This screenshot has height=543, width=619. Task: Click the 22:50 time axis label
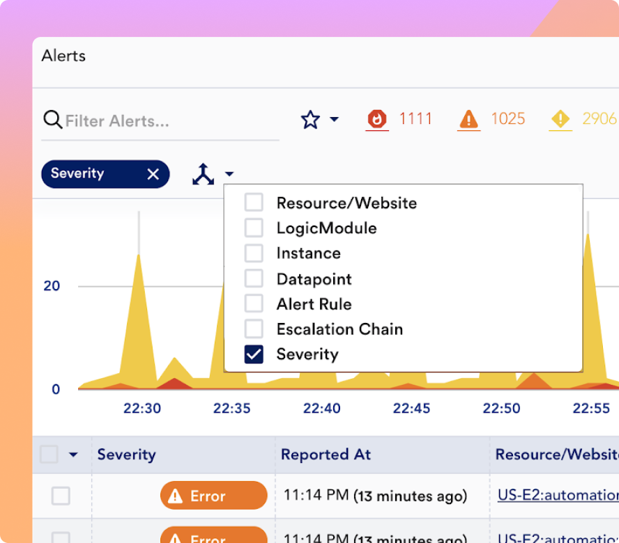click(x=501, y=408)
